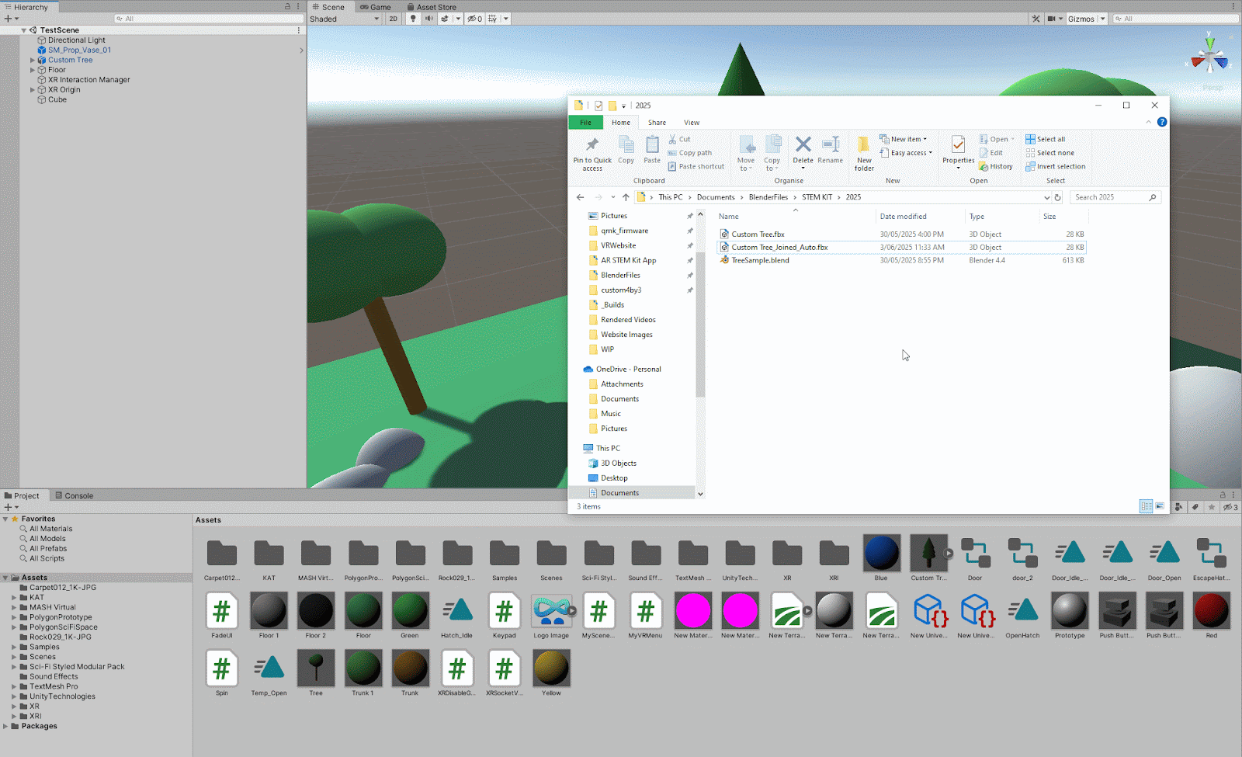
Task: Click Pin to Quick access icon
Action: pyautogui.click(x=592, y=153)
